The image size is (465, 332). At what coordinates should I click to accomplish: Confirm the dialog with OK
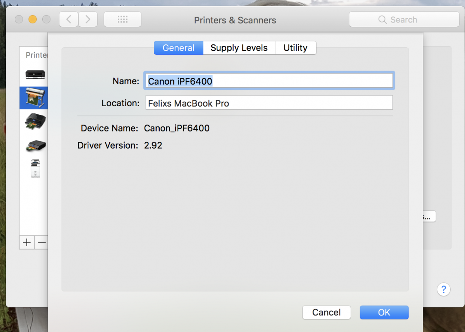384,313
